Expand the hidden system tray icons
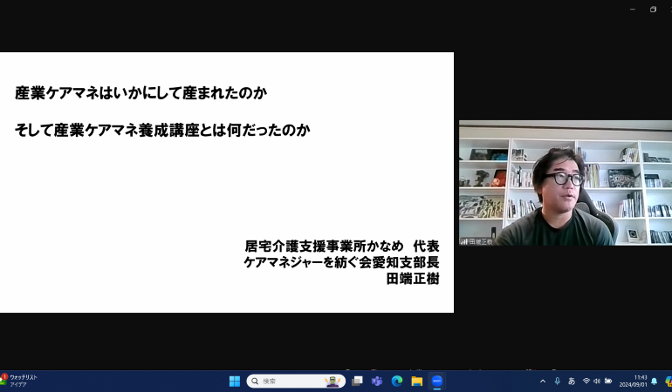This screenshot has width=672, height=392. click(543, 382)
